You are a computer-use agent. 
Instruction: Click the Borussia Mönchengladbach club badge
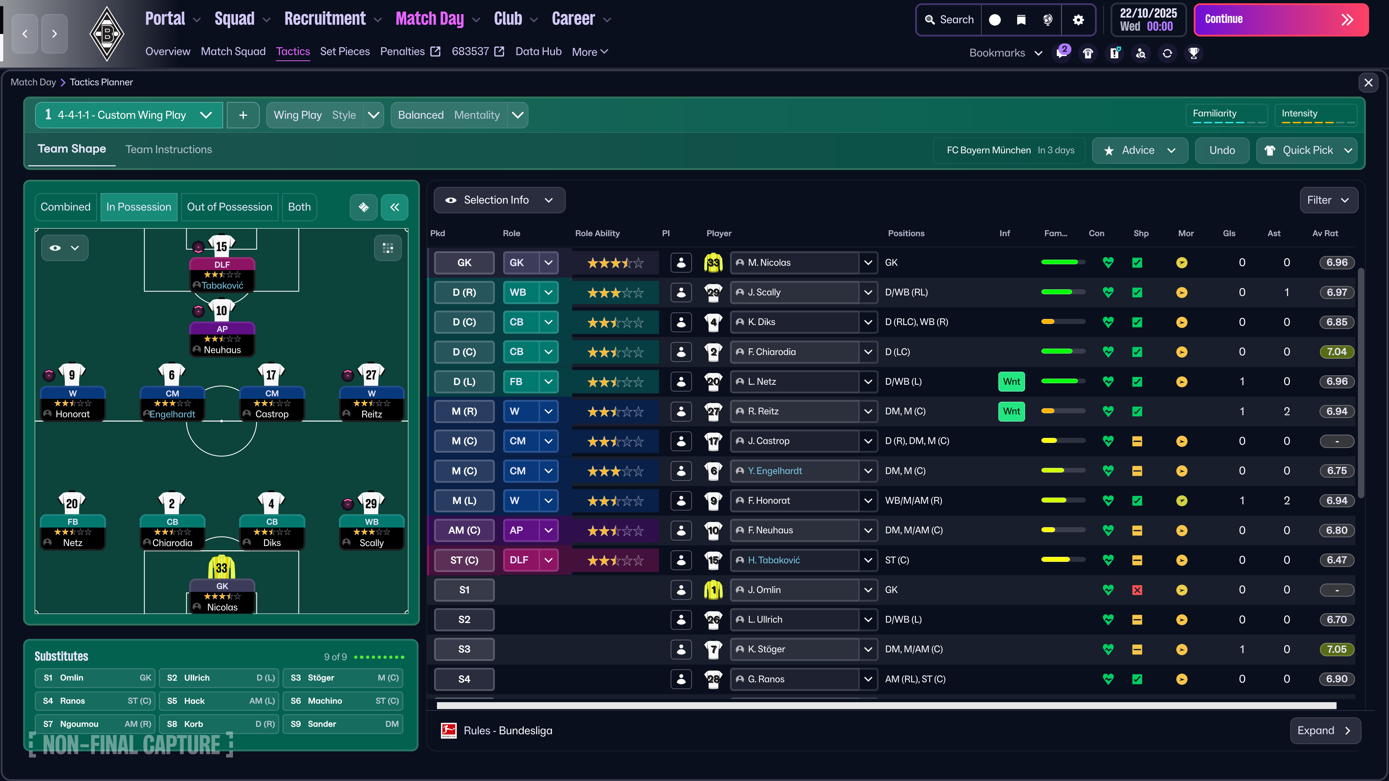coord(107,33)
